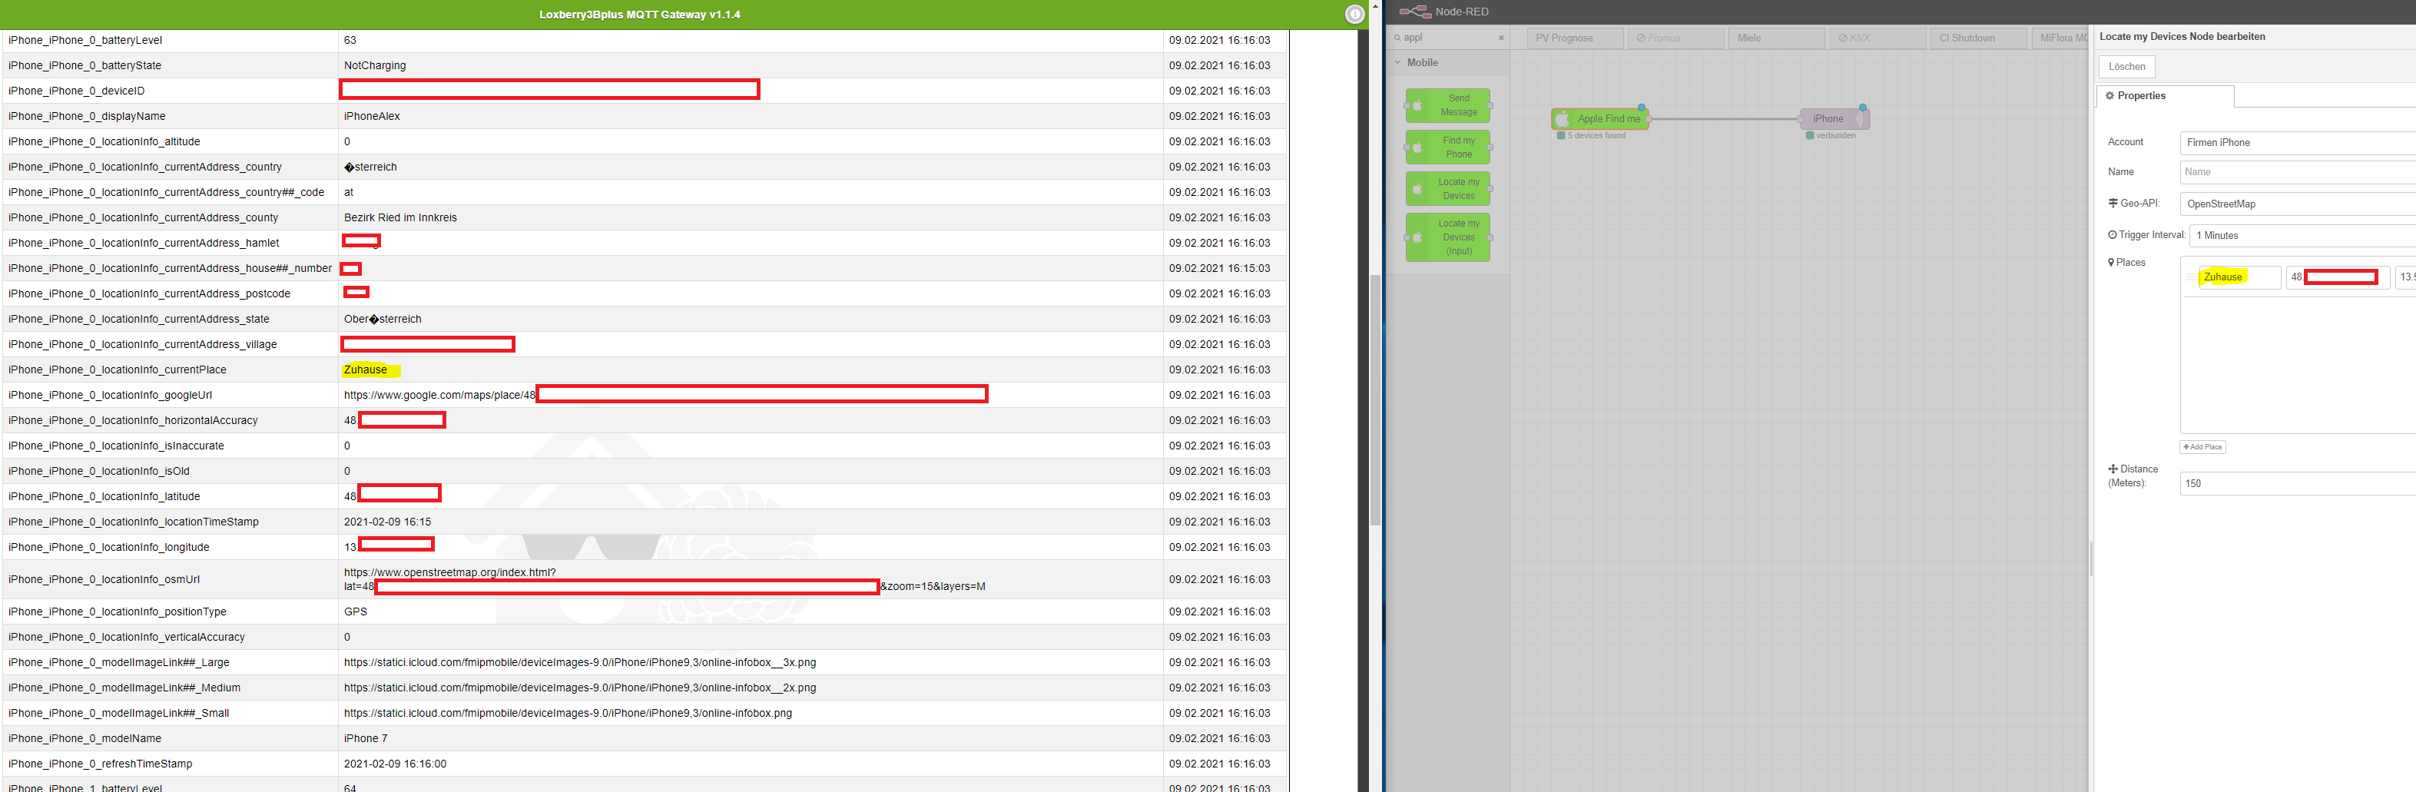The height and width of the screenshot is (792, 2416).
Task: Click the 'verbunden' status under iPhone node
Action: coord(1836,136)
